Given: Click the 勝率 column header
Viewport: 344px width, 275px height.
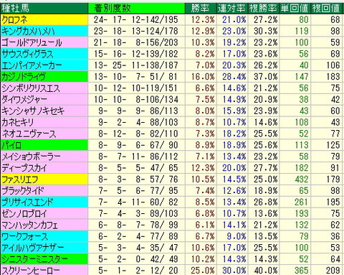Looking at the screenshot, I should click(200, 9).
